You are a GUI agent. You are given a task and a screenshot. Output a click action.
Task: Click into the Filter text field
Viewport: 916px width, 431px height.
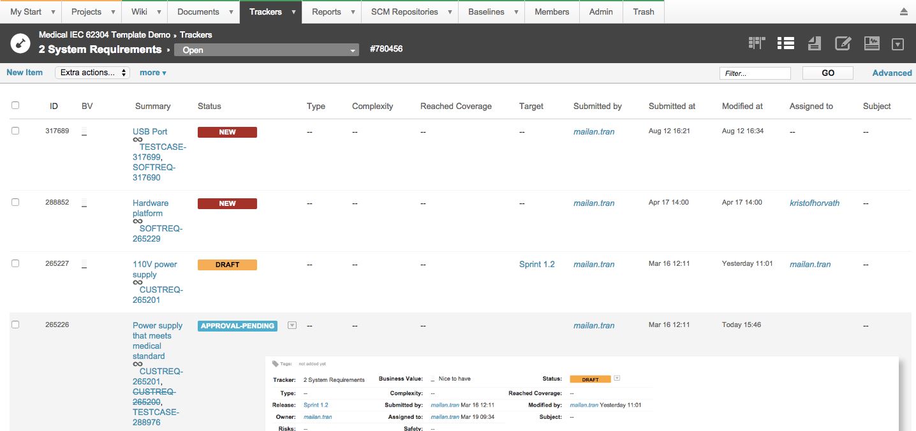755,73
